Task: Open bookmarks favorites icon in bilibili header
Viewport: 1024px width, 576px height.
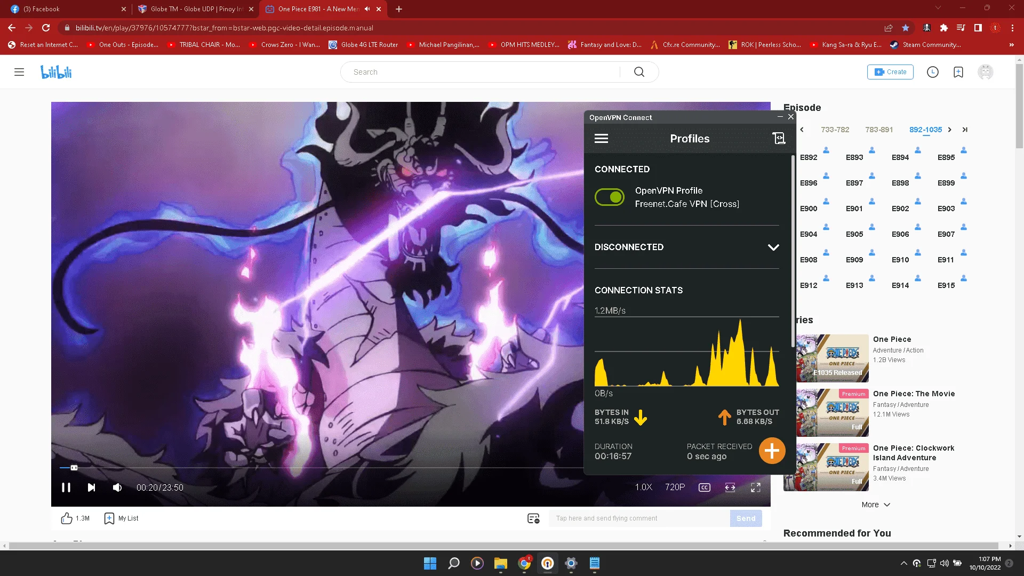Action: [x=958, y=72]
